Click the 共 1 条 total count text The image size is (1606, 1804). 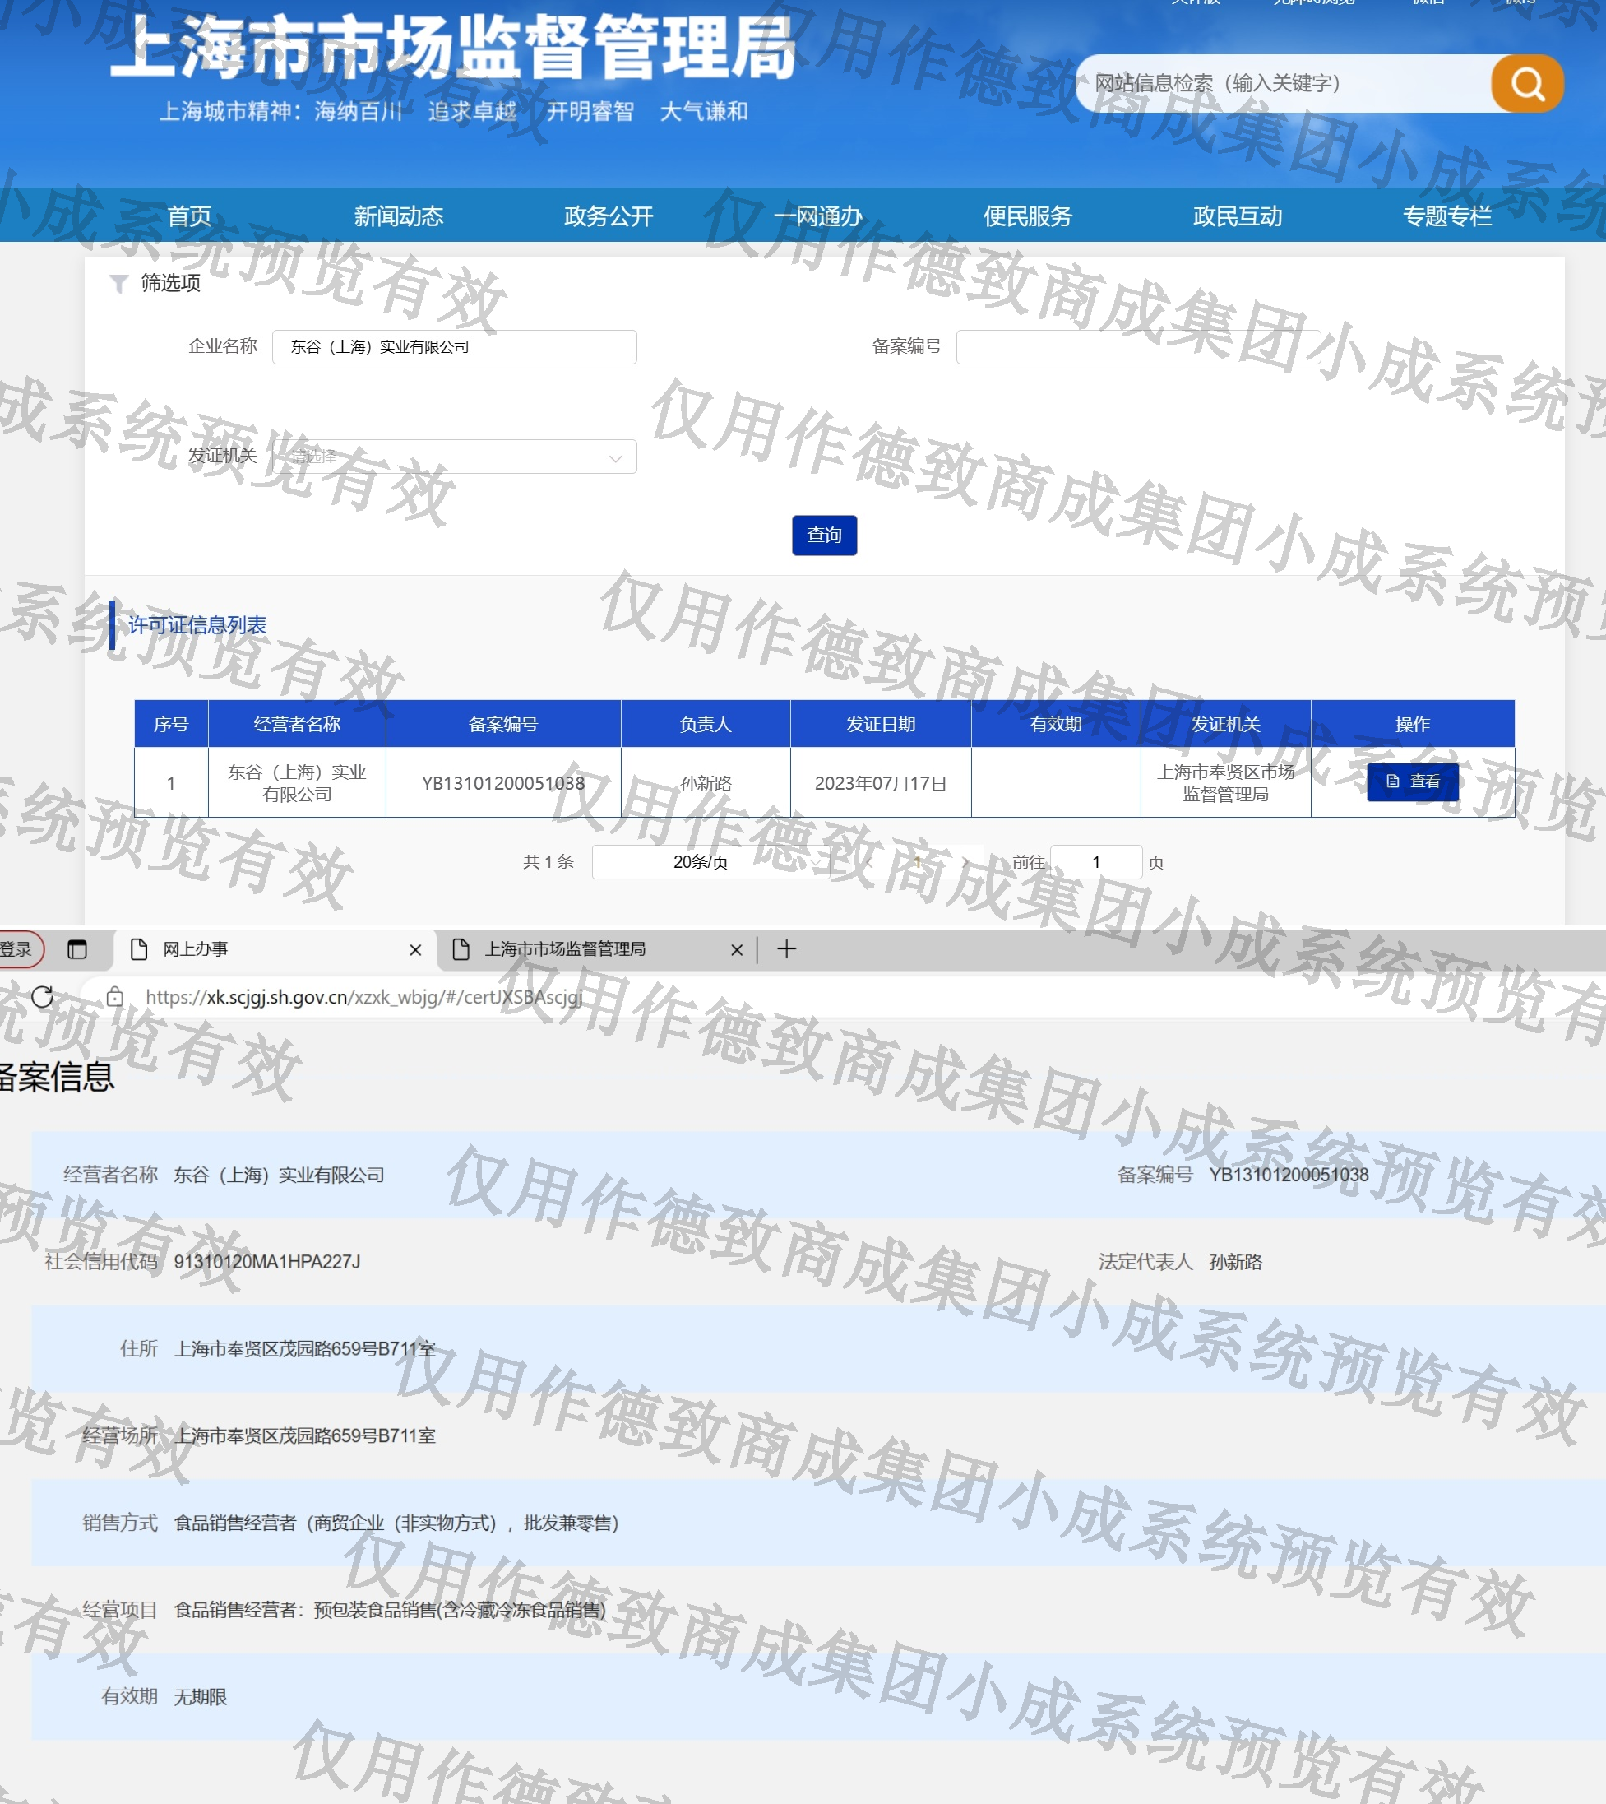click(x=548, y=861)
